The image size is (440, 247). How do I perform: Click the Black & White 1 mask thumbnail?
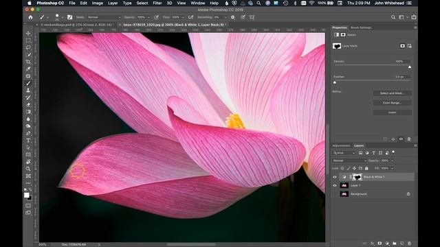(x=357, y=177)
